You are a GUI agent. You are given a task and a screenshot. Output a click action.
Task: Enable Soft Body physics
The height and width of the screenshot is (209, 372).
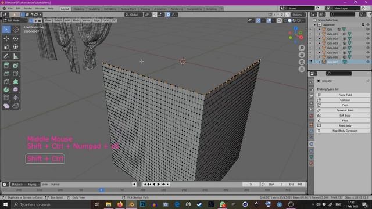point(343,116)
